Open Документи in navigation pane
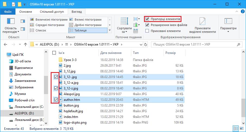This screenshot has height=132, width=246. [23, 74]
